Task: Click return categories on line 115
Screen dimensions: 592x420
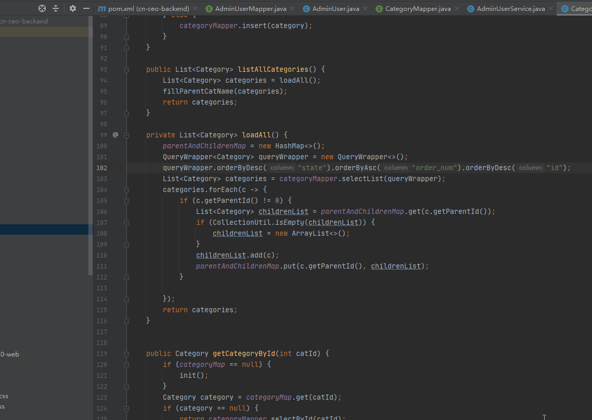Action: [200, 310]
